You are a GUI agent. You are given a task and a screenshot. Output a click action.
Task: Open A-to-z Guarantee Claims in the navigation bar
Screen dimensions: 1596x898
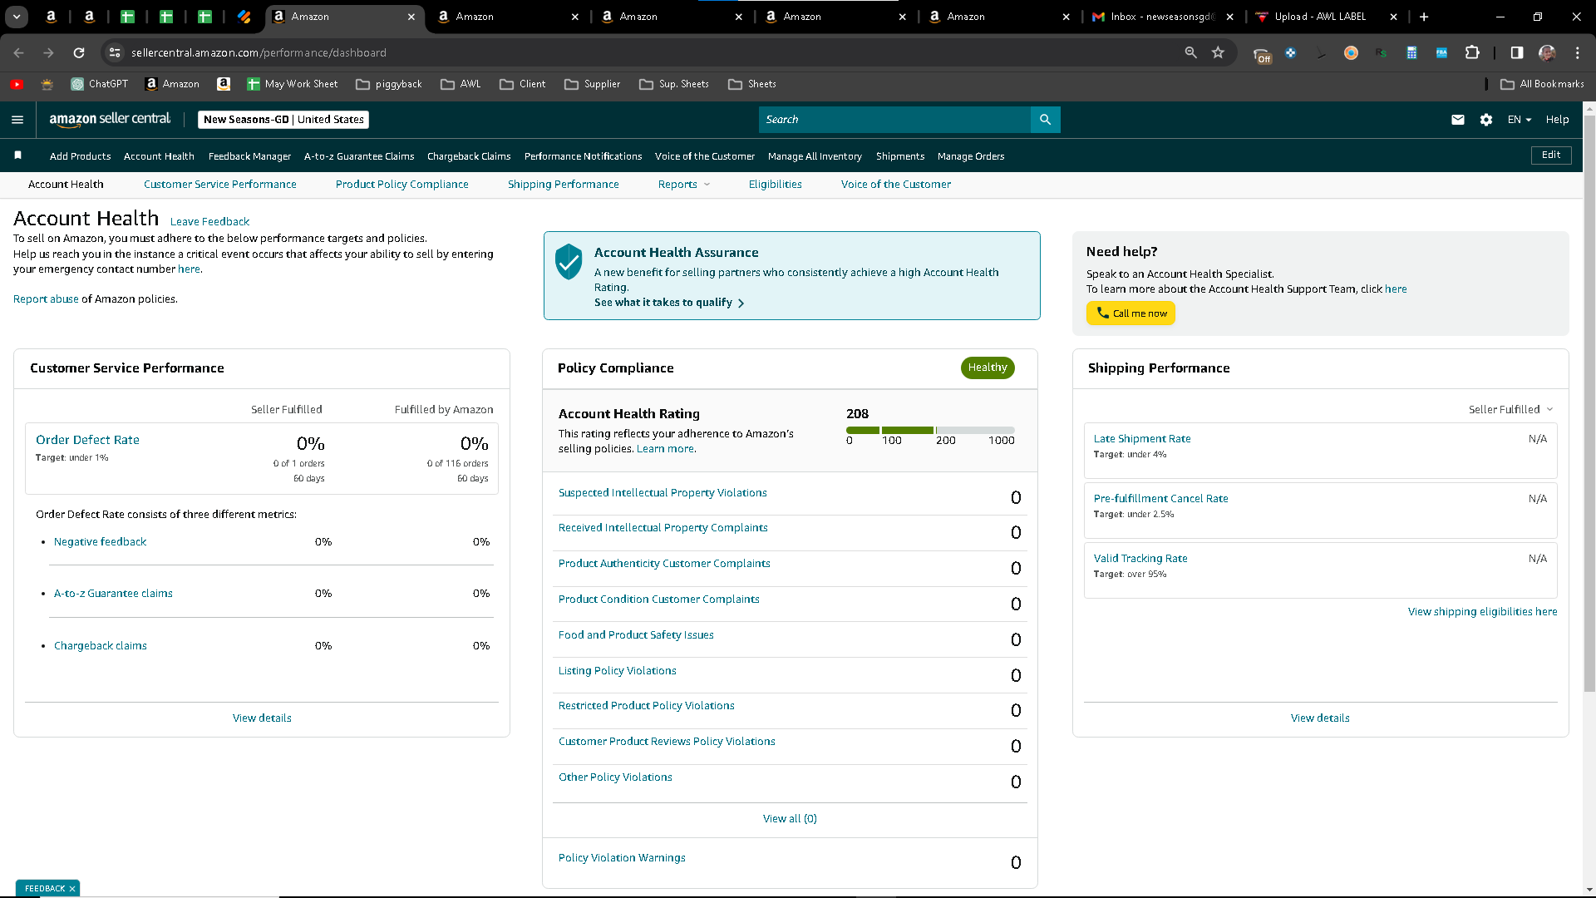click(359, 156)
